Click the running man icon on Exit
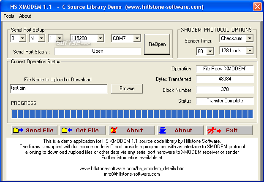The width and height of the screenshot is (264, 182). coord(214,130)
